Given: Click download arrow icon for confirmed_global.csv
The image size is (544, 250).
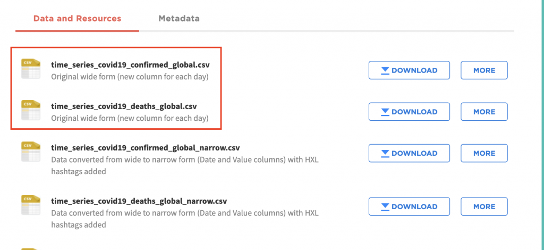Looking at the screenshot, I should pos(385,70).
